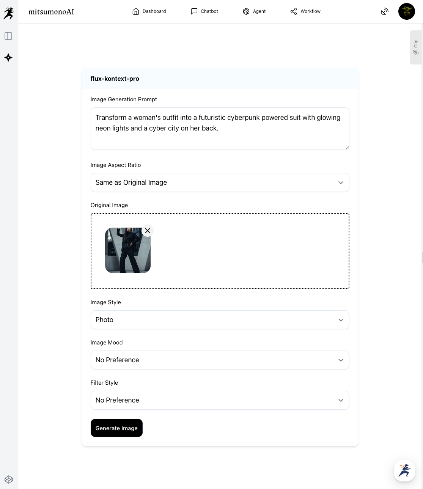Go to the Dashboard menu
Screen dimensions: 423x489
point(149,11)
